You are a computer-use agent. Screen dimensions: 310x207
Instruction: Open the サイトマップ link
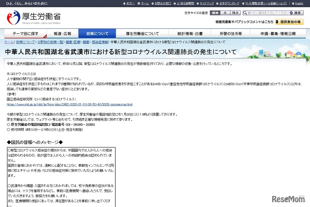click(206, 3)
